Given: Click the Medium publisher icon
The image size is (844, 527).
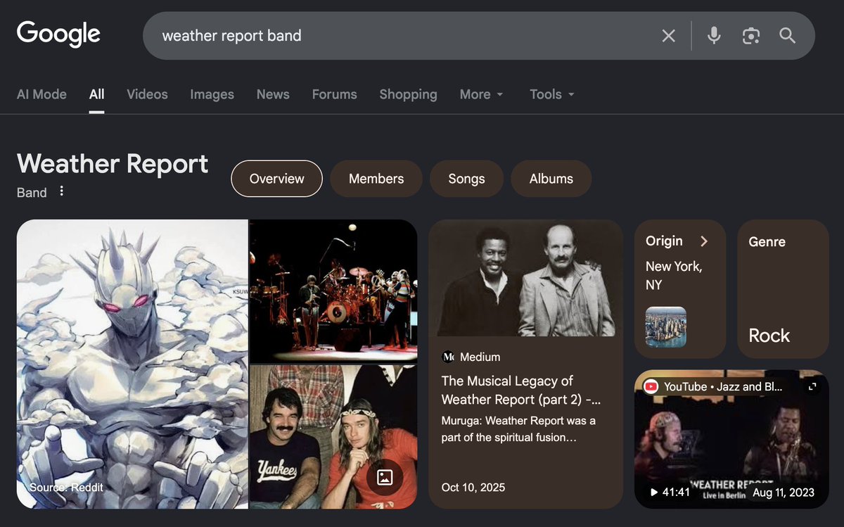Looking at the screenshot, I should (448, 357).
